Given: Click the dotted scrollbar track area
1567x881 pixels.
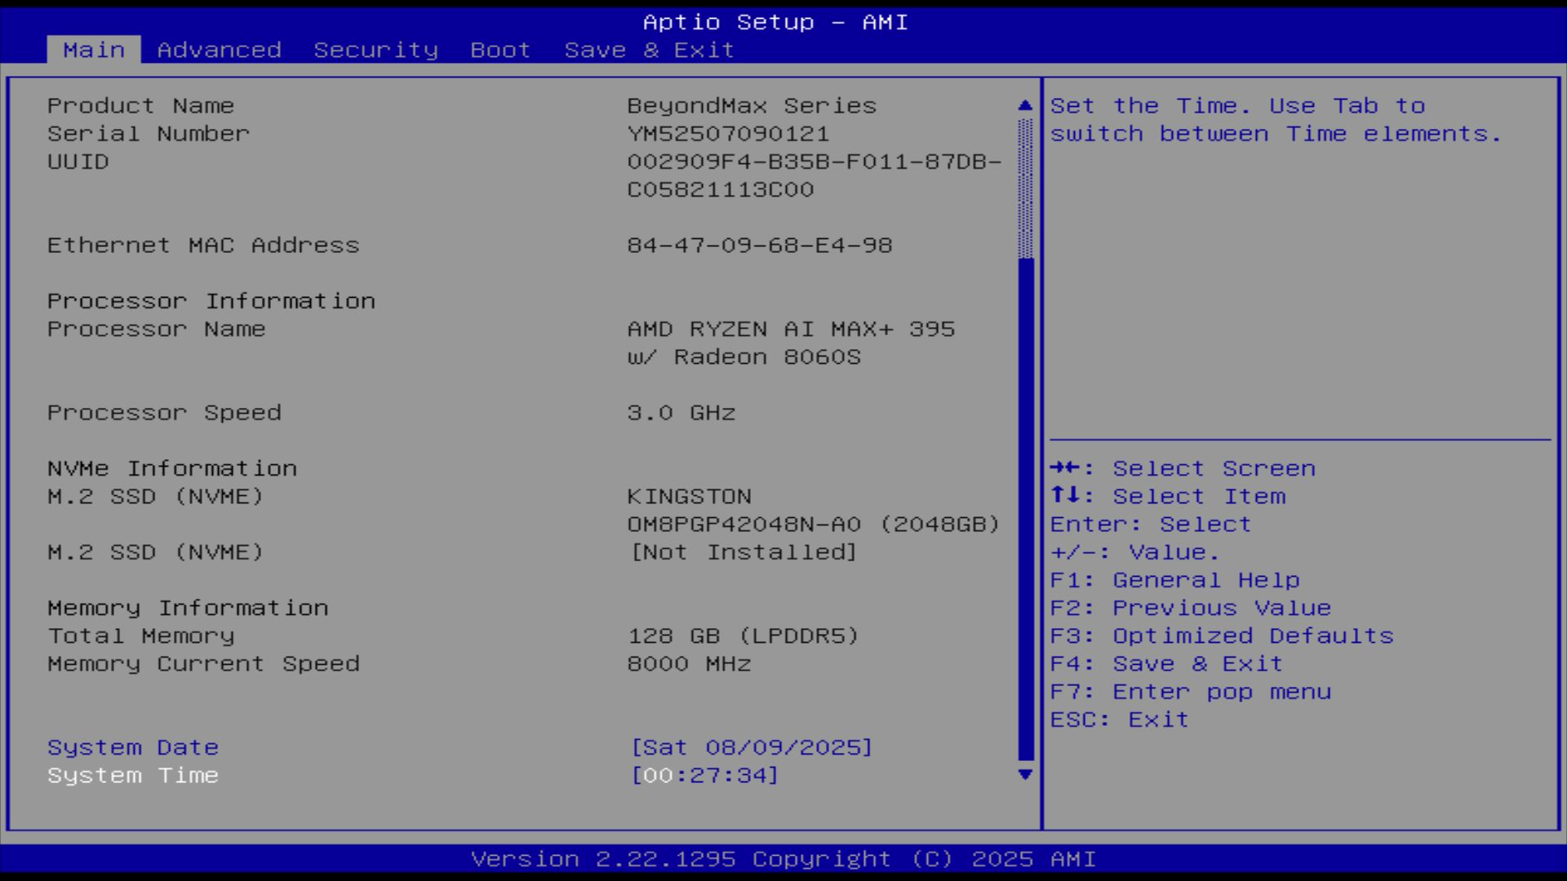Looking at the screenshot, I should pyautogui.click(x=1026, y=188).
